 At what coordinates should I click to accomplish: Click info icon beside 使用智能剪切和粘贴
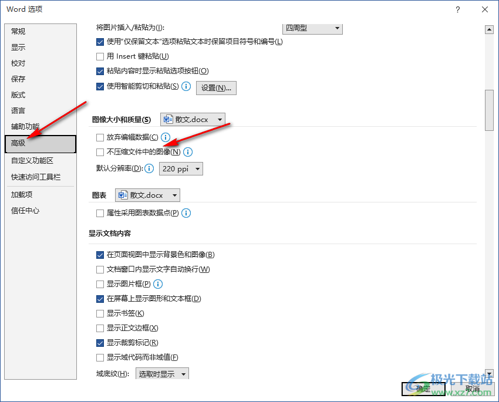click(x=186, y=86)
